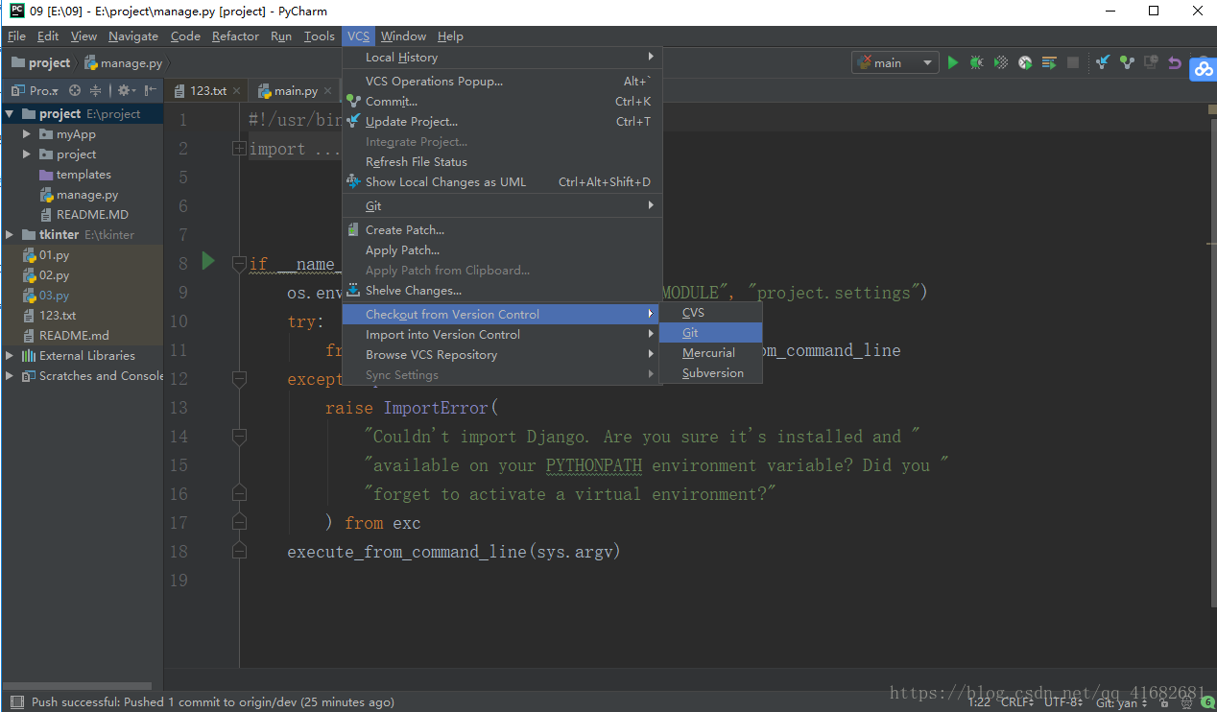Open Import into Version Control submenu
Viewport: 1217px width, 712px height.
(503, 335)
